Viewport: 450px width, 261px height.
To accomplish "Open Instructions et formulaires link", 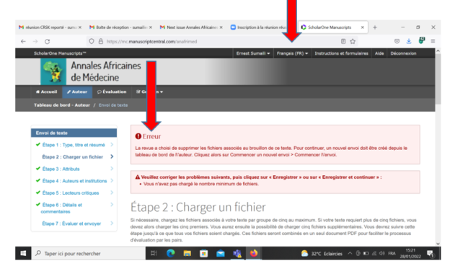I will [341, 53].
